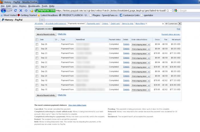Image resolution: width=200 pixels, height=132 pixels.
Task: Open the Payment status glossary link
Action: click(x=171, y=34)
